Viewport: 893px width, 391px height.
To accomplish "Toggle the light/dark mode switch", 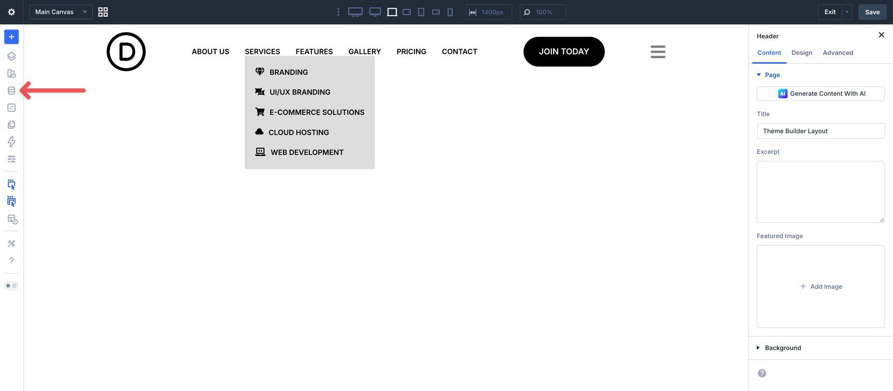I will 11,285.
